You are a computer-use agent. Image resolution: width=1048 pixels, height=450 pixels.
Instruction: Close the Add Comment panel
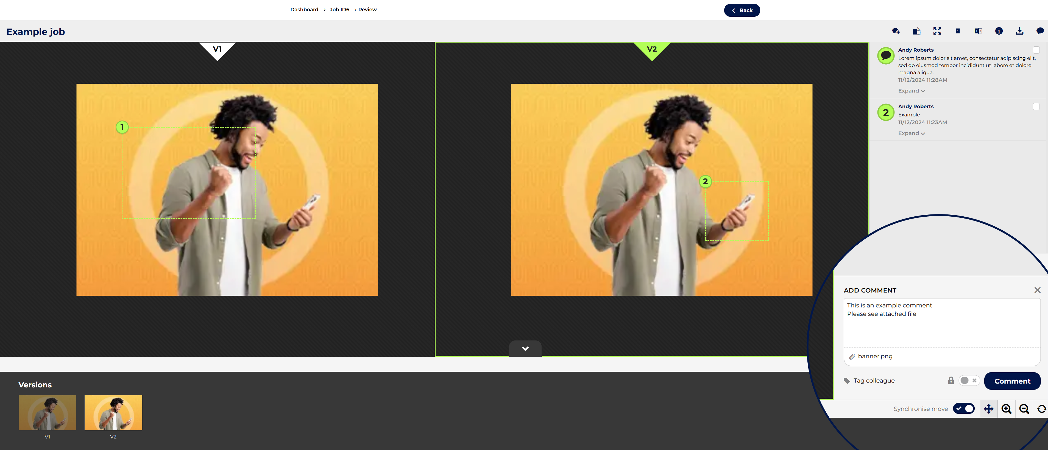1037,290
